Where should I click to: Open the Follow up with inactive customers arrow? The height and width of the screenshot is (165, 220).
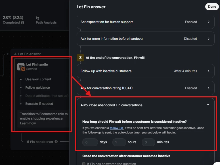tap(209, 71)
